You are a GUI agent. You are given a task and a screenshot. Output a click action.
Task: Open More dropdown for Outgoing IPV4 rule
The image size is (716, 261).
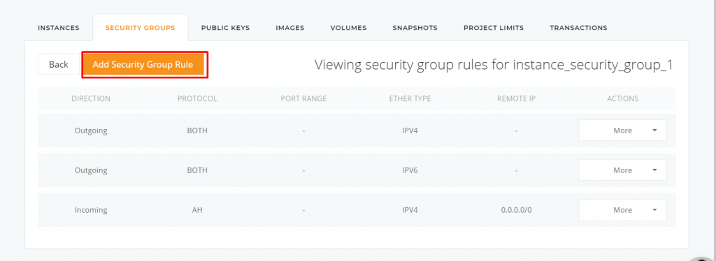(x=622, y=130)
